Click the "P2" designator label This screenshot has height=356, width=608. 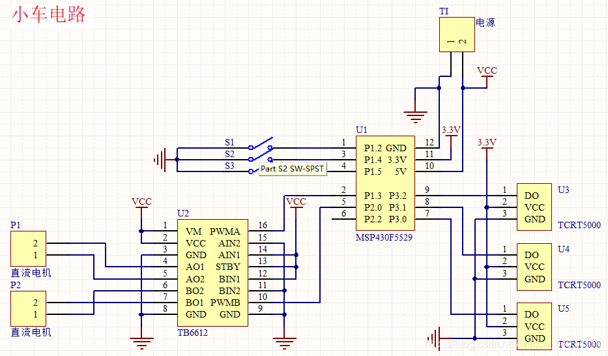(x=16, y=285)
